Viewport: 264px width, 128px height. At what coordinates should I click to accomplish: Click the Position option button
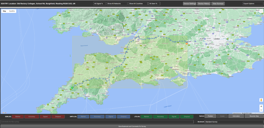pos(210,116)
